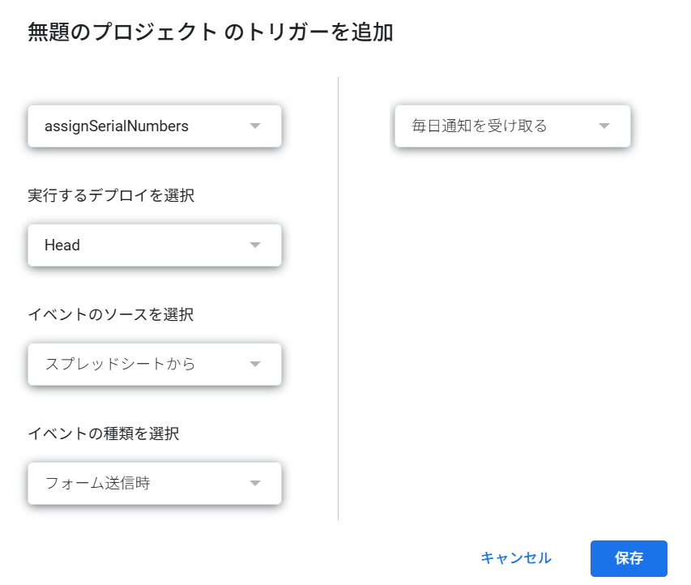Open the 毎日通知を受け取る notification dropdown

[x=513, y=126]
